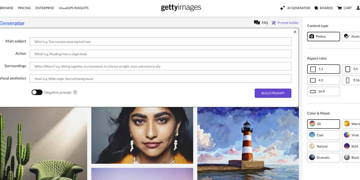The image size is (360, 180).
Task: Open the FAQ link
Action: tap(265, 23)
